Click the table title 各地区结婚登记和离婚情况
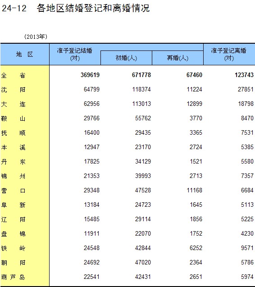The width and height of the screenshot is (255, 287). coord(93,8)
